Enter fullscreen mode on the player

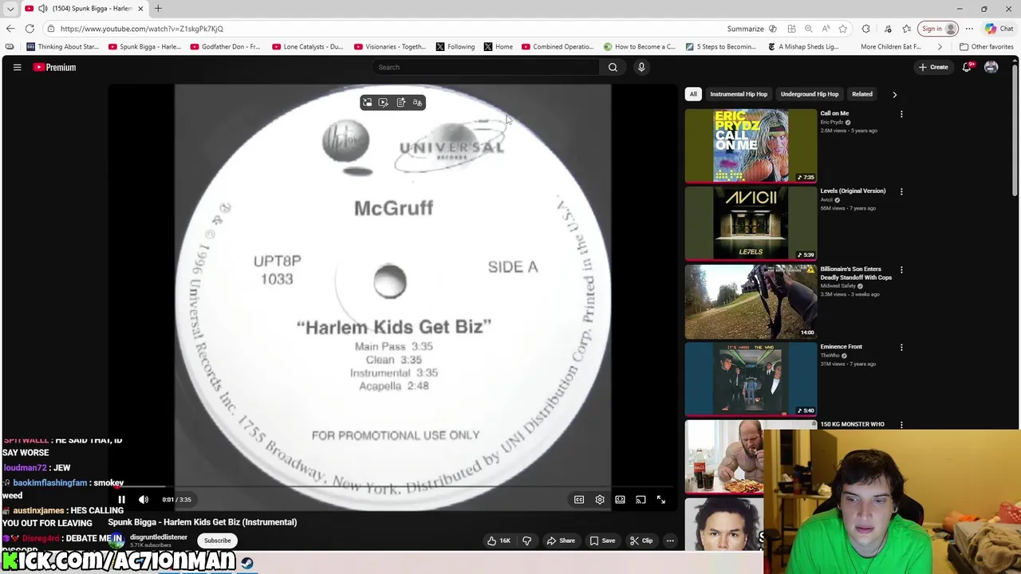click(x=661, y=500)
